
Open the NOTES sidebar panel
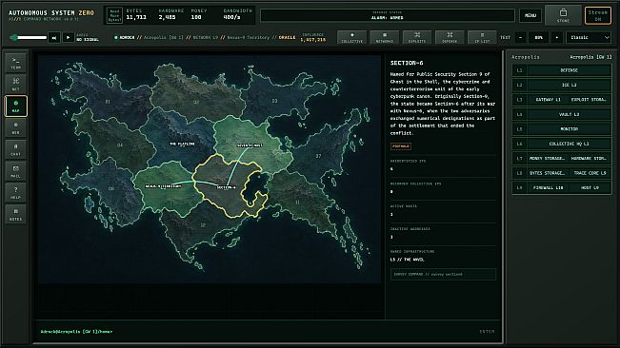[16, 214]
